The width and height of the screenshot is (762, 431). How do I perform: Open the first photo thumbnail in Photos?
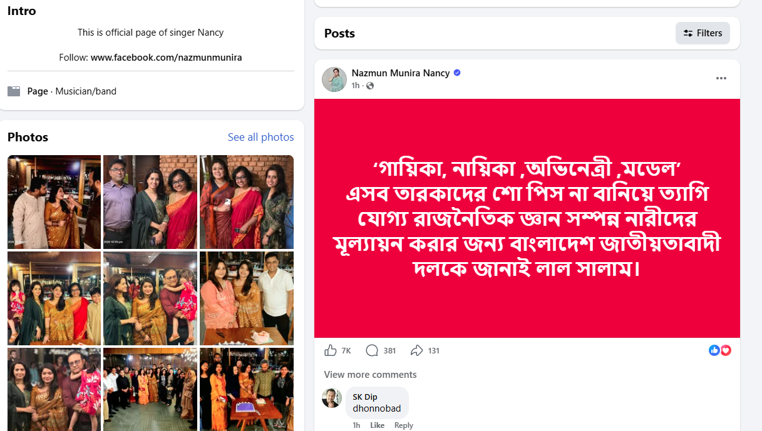coord(54,201)
